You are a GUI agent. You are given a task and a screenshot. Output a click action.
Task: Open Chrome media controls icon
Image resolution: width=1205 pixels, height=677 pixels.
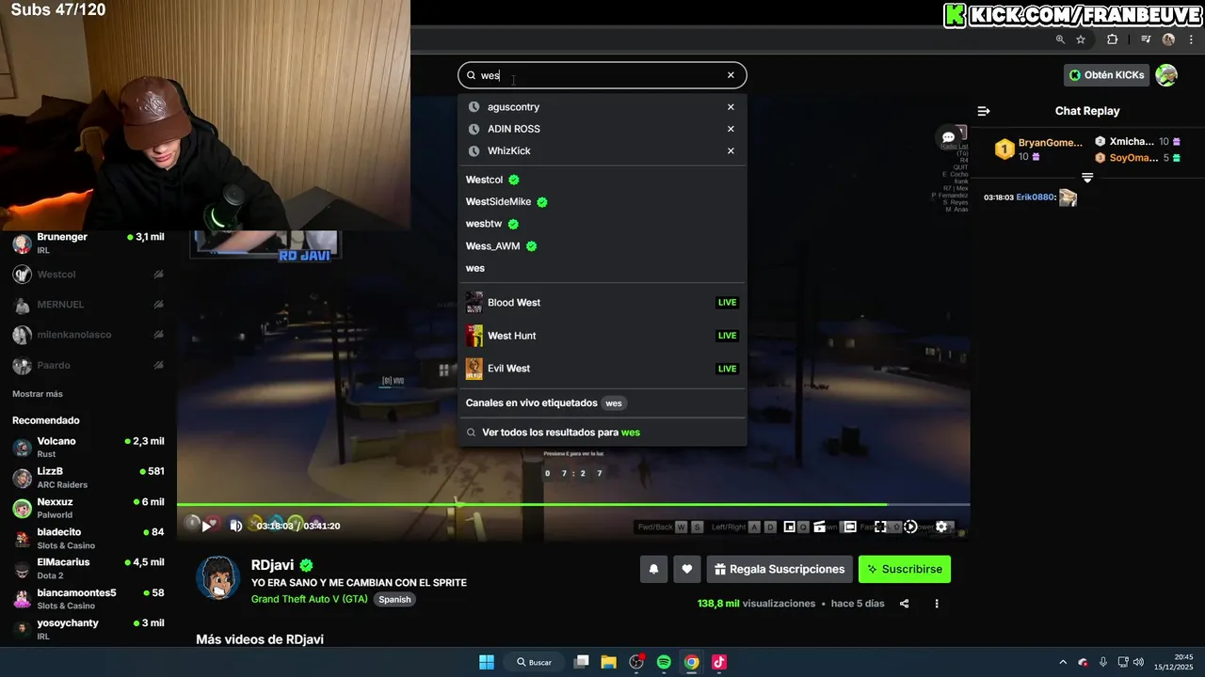tap(1146, 39)
